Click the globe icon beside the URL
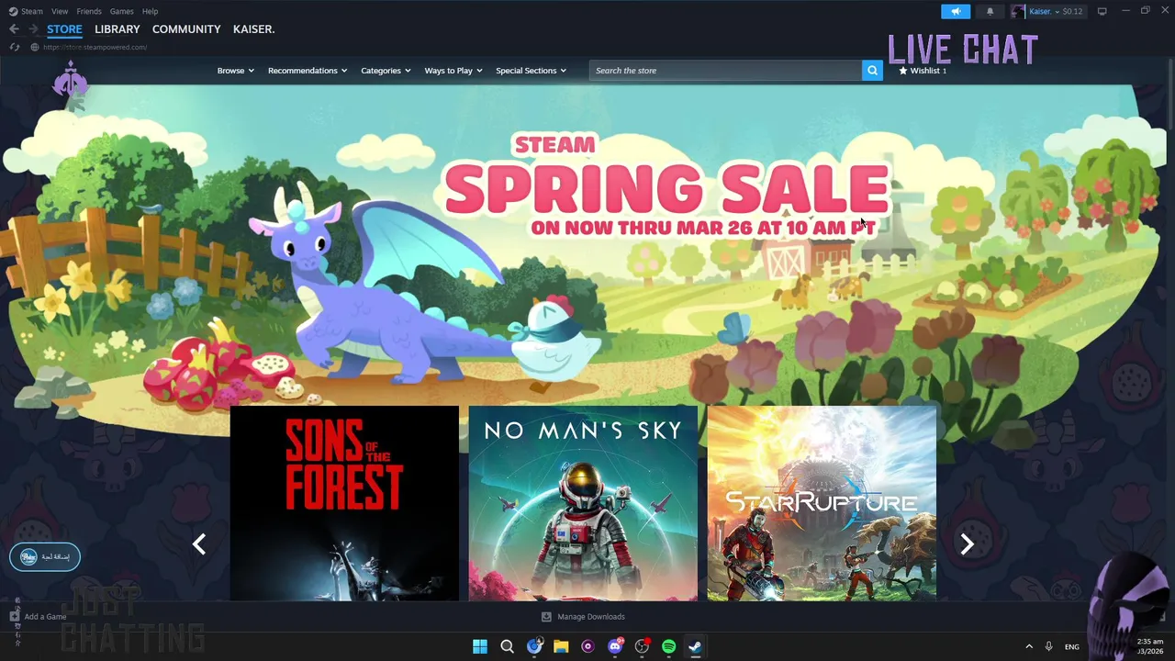1175x661 pixels. click(34, 47)
